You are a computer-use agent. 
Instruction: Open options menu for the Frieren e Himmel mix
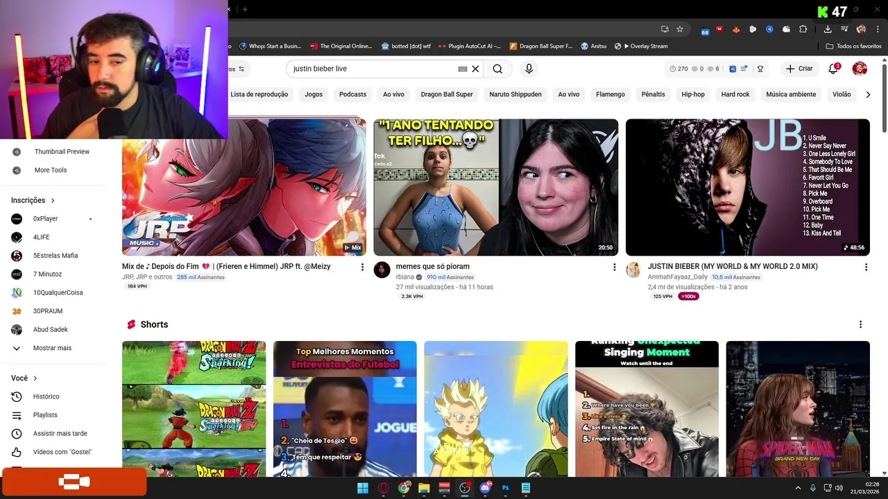pyautogui.click(x=362, y=267)
